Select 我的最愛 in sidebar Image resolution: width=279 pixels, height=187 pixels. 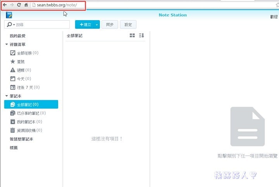coord(18,36)
